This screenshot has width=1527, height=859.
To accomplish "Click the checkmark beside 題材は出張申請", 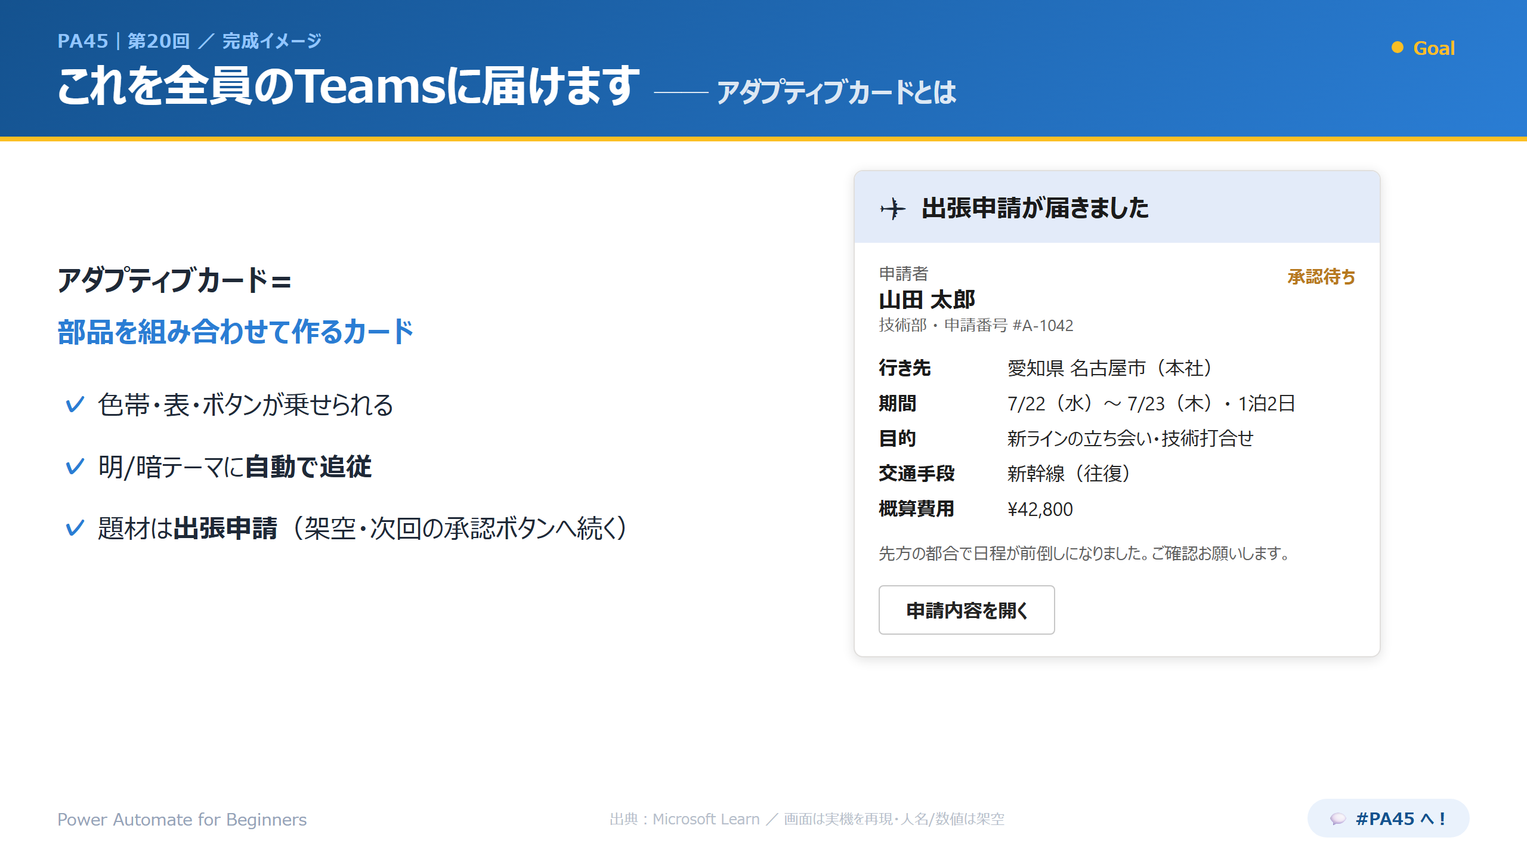I will tap(75, 528).
